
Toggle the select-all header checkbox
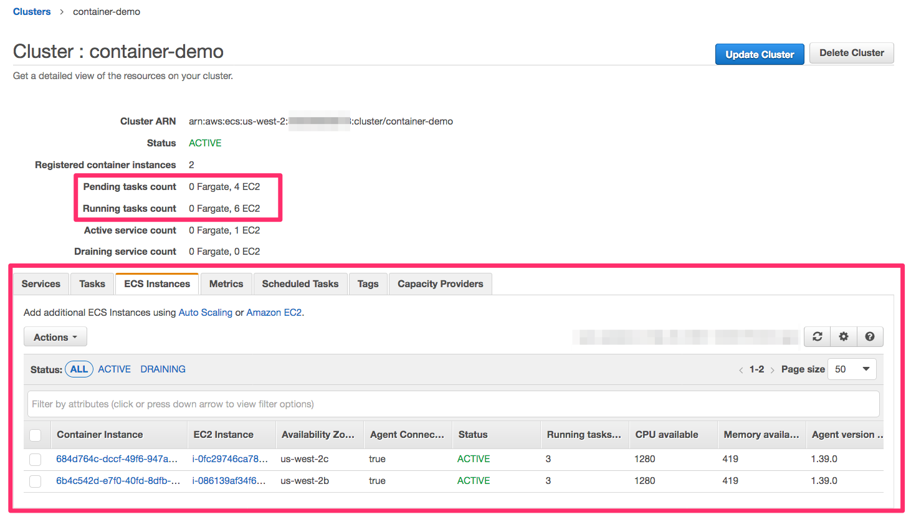[x=36, y=435]
